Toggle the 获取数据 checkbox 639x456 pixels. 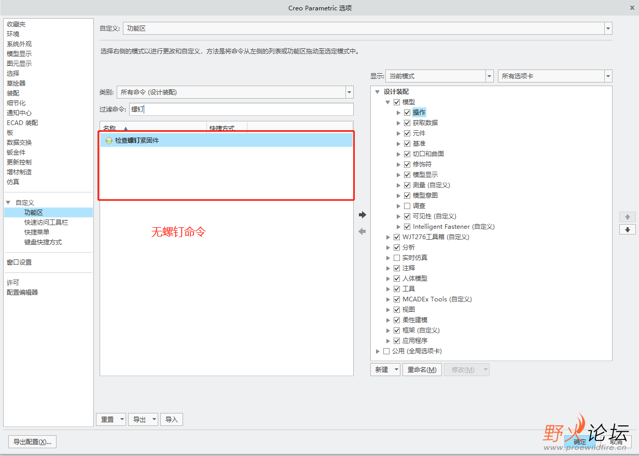pos(407,123)
